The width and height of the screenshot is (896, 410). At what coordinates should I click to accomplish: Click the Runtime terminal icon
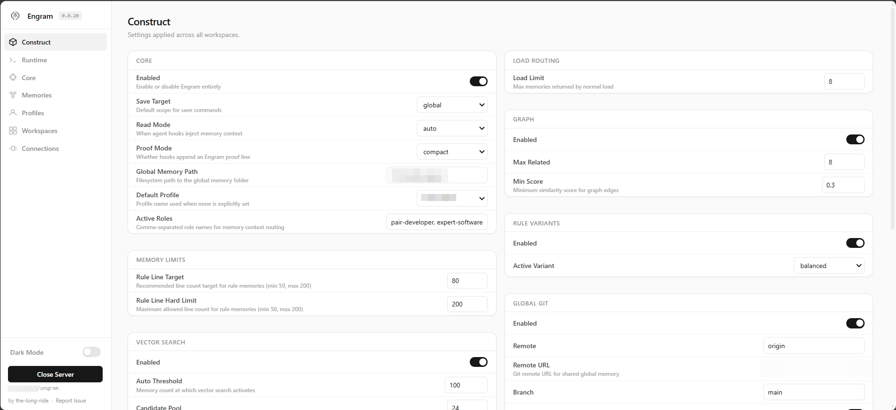pos(13,60)
